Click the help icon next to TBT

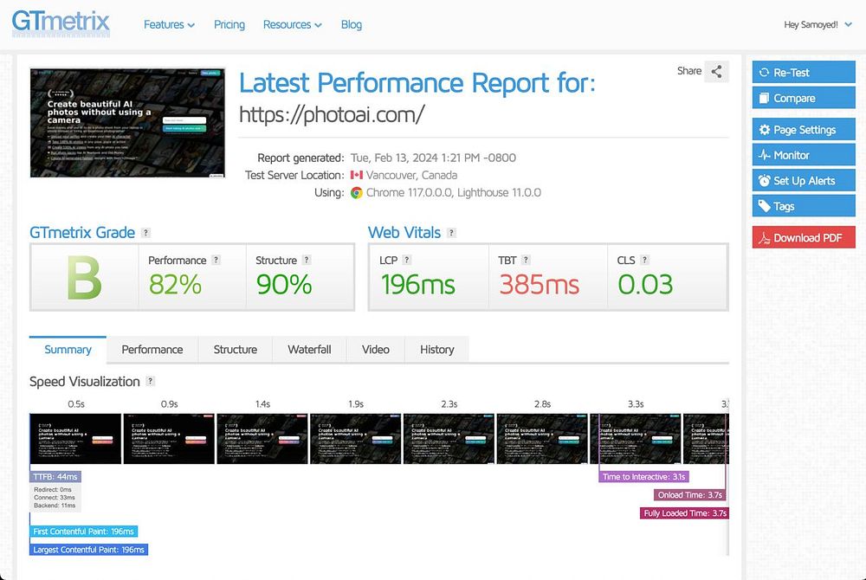(526, 260)
